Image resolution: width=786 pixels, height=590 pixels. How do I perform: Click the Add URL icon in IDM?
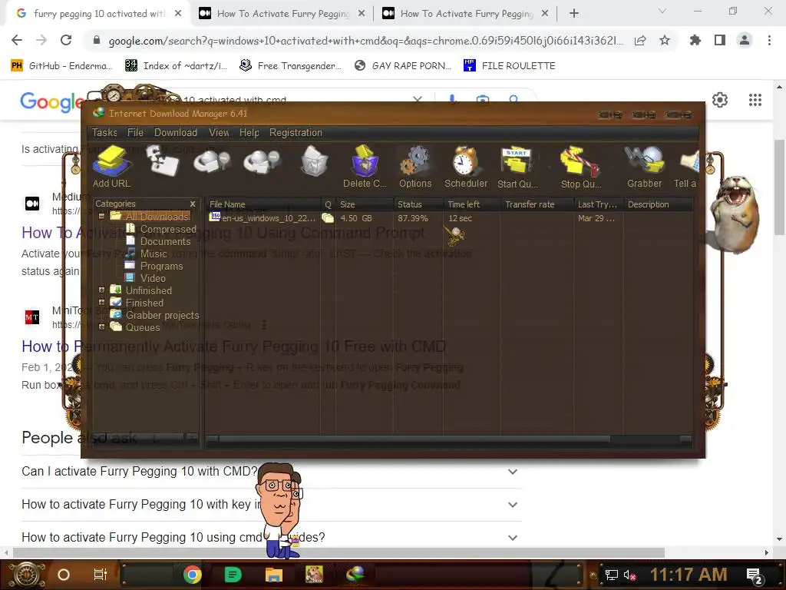[111, 161]
